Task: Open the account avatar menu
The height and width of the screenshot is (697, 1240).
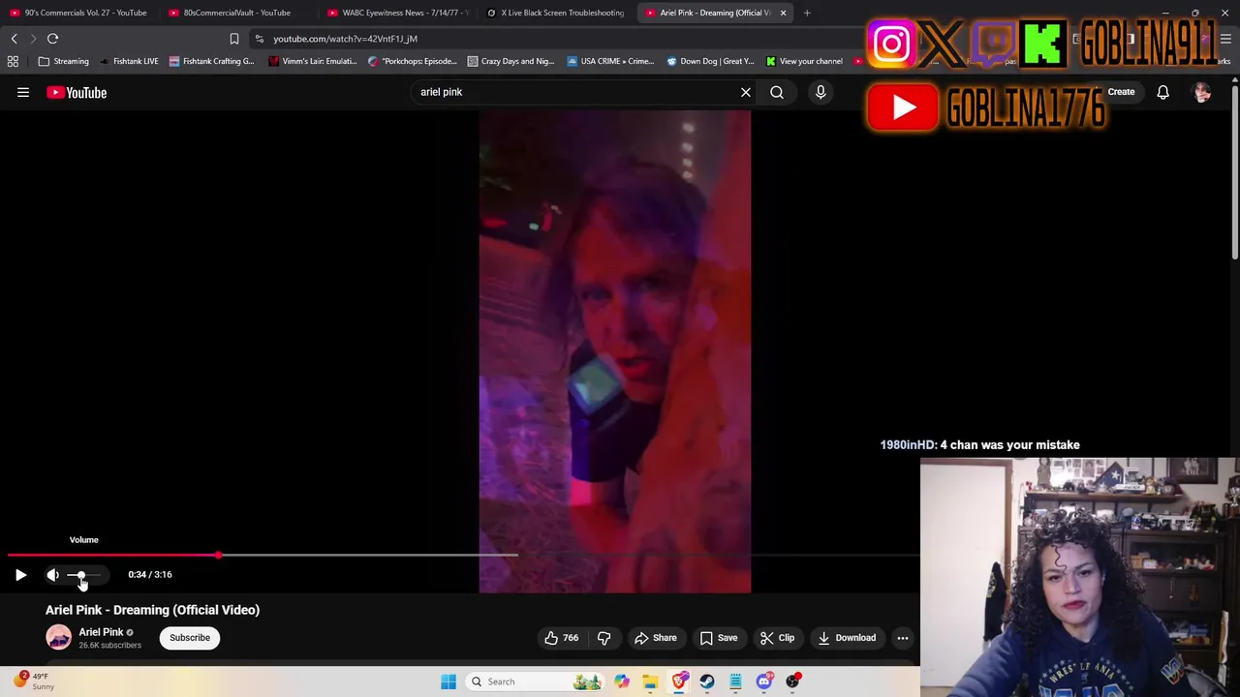Action: click(x=1202, y=92)
